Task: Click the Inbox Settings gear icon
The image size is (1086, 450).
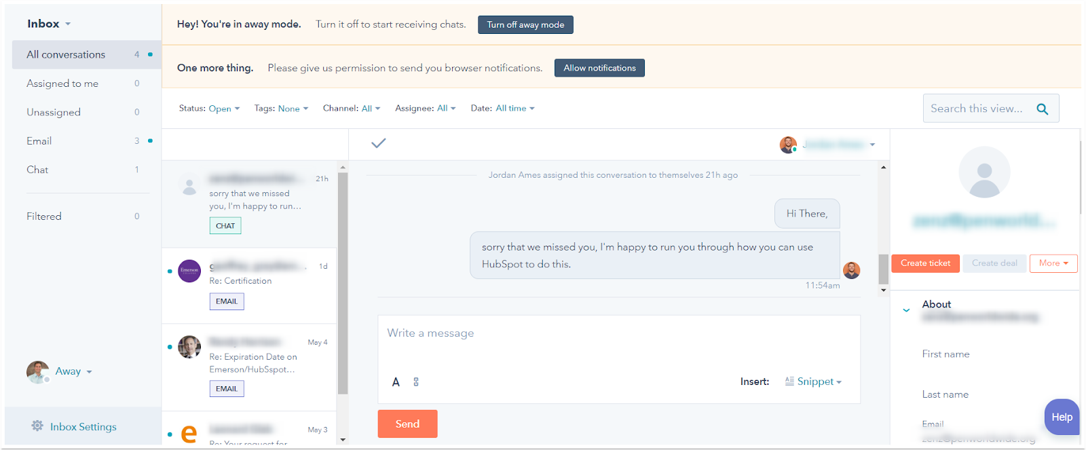Action: [37, 426]
